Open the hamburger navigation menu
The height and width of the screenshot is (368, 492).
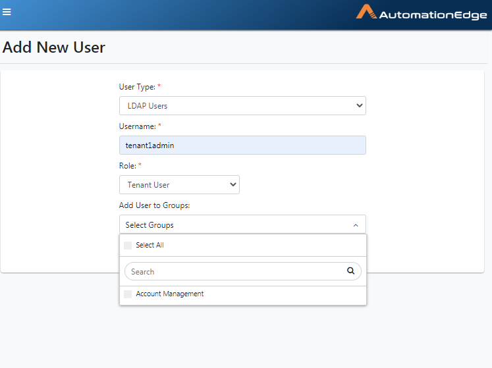point(7,12)
